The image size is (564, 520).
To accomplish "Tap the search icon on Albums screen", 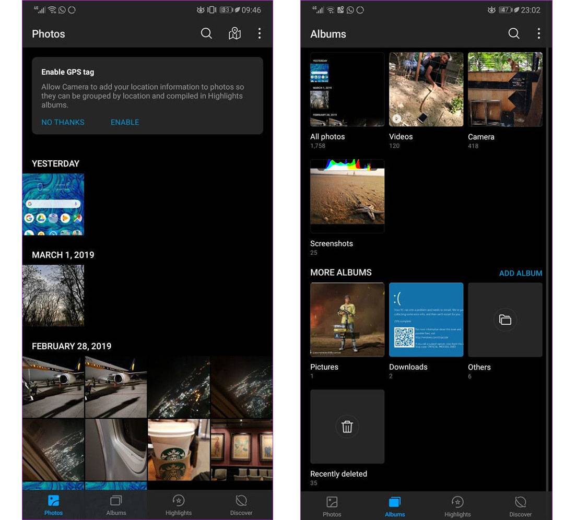I will tap(514, 33).
